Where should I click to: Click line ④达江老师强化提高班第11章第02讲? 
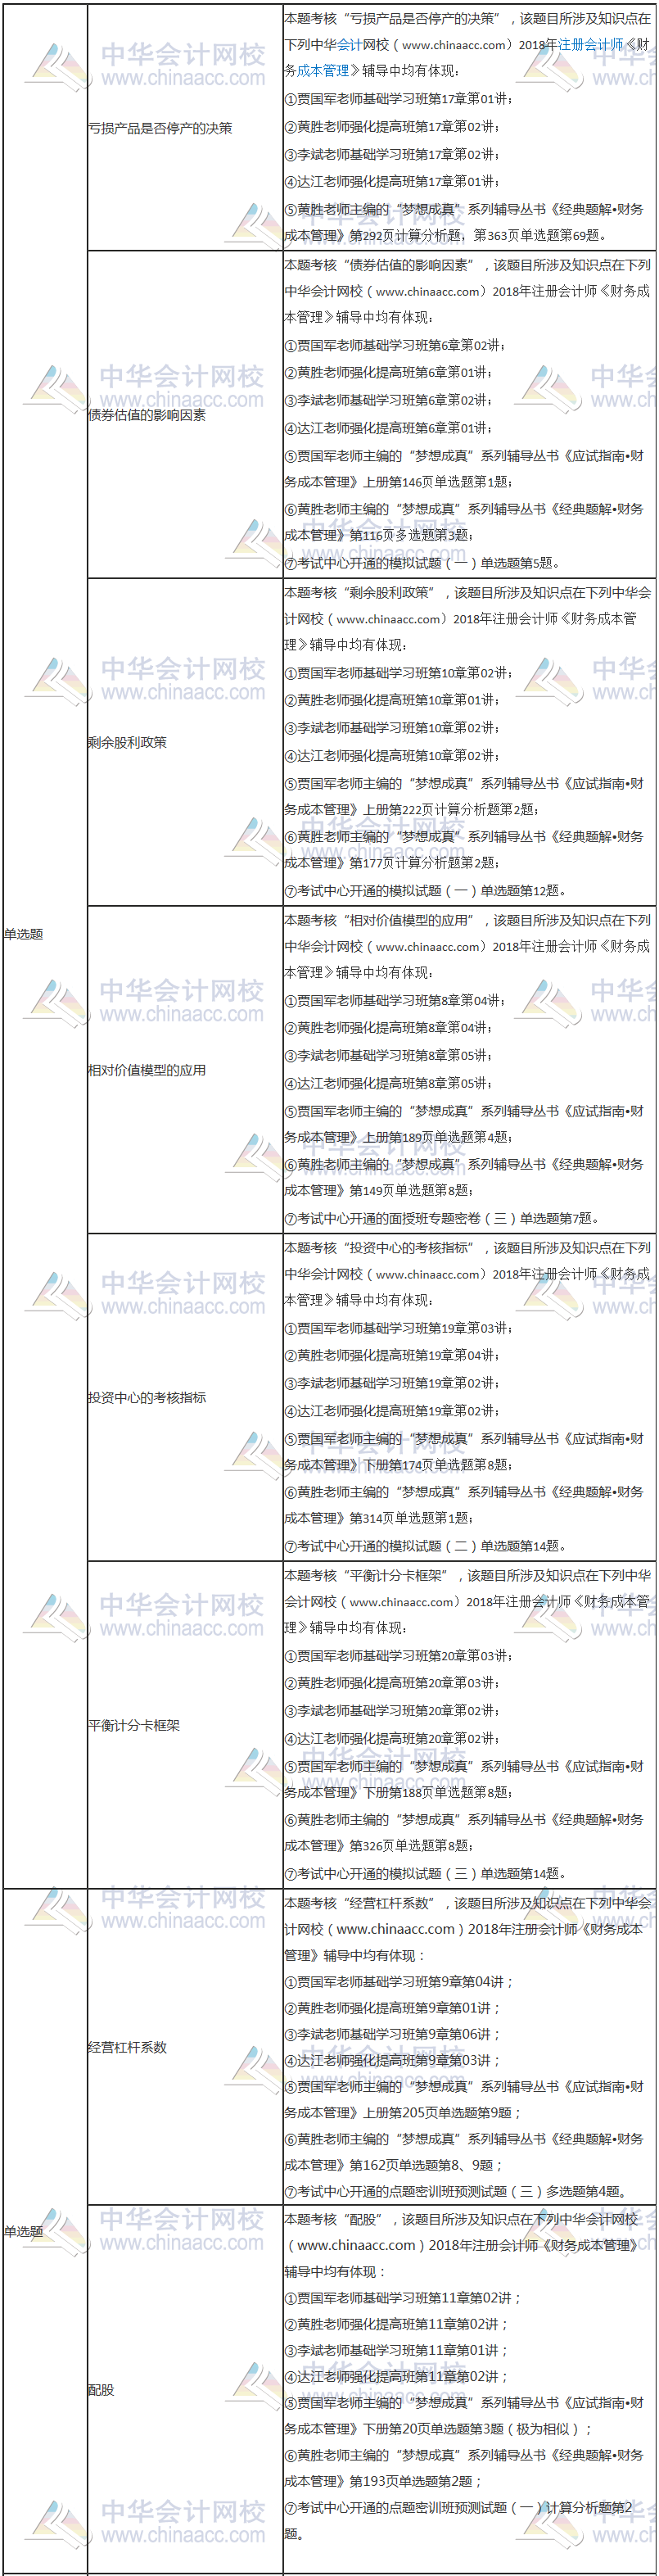397,2376
